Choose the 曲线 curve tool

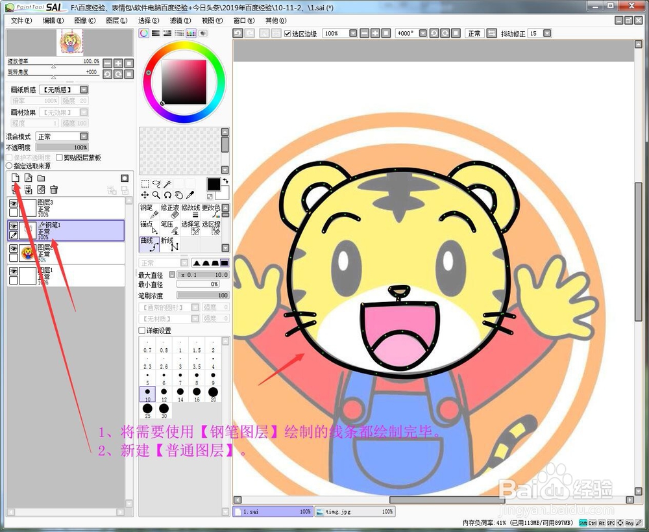[149, 244]
